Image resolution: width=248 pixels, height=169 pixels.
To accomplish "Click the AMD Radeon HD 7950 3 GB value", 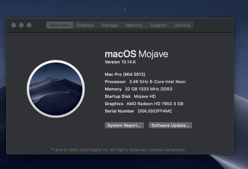I will coord(155,104).
